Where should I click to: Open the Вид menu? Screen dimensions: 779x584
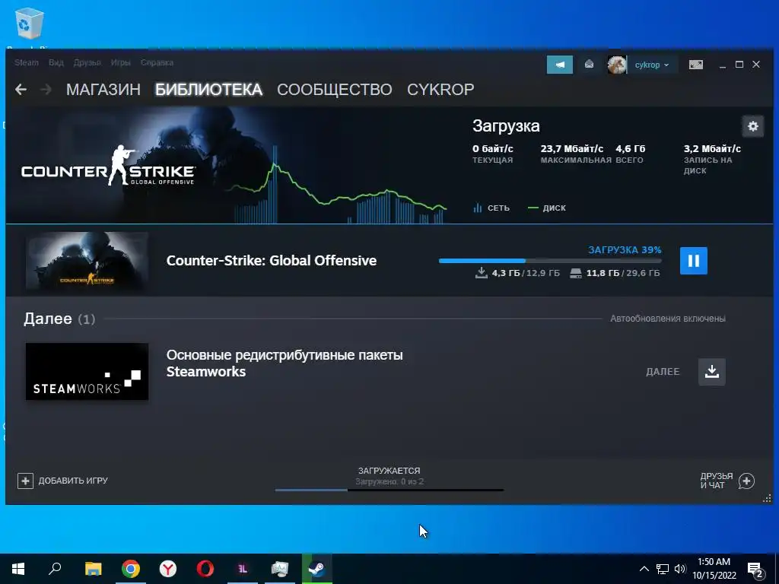(x=56, y=62)
